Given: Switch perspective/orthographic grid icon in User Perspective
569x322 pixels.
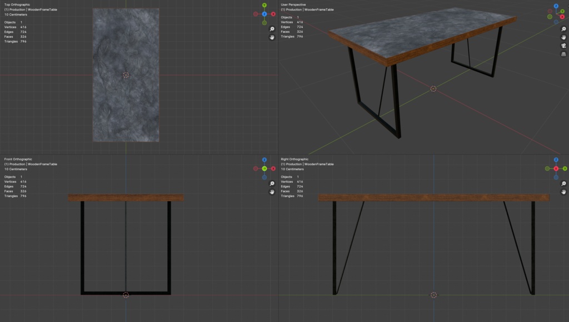Looking at the screenshot, I should click(x=563, y=55).
